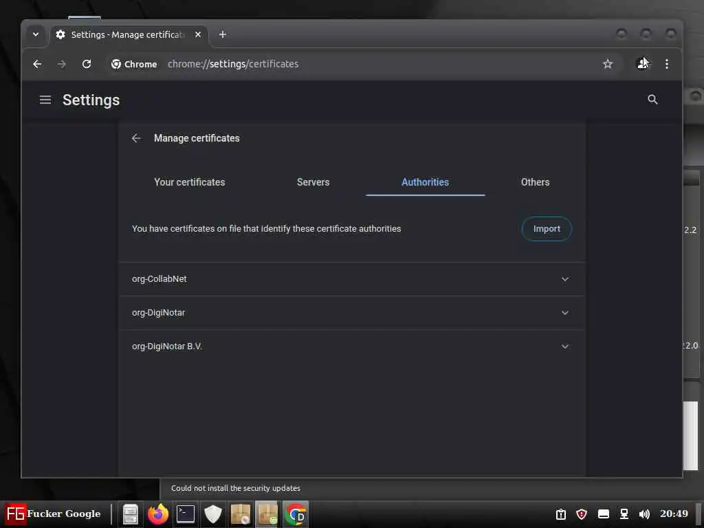Click the Import button
The image size is (704, 528).
(547, 229)
